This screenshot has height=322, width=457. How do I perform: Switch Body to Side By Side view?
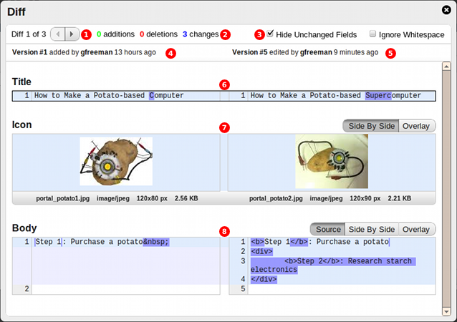point(371,229)
